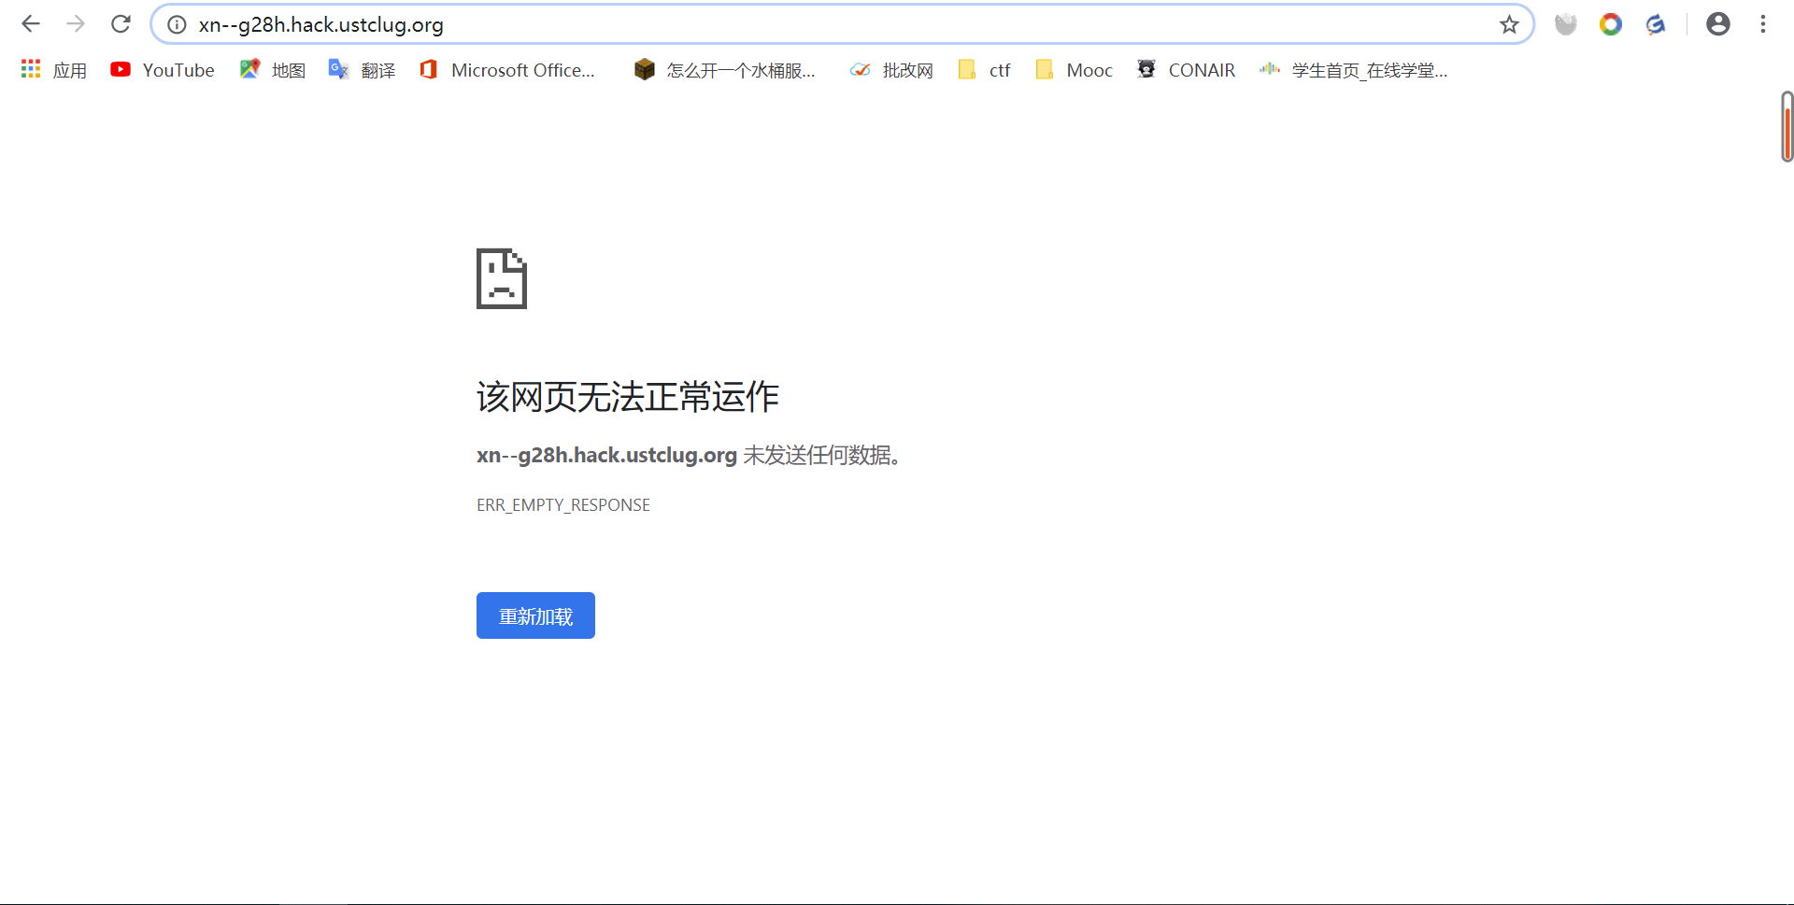Viewport: 1794px width, 905px height.
Task: Click the colorful Google ring extension icon
Action: [x=1611, y=24]
